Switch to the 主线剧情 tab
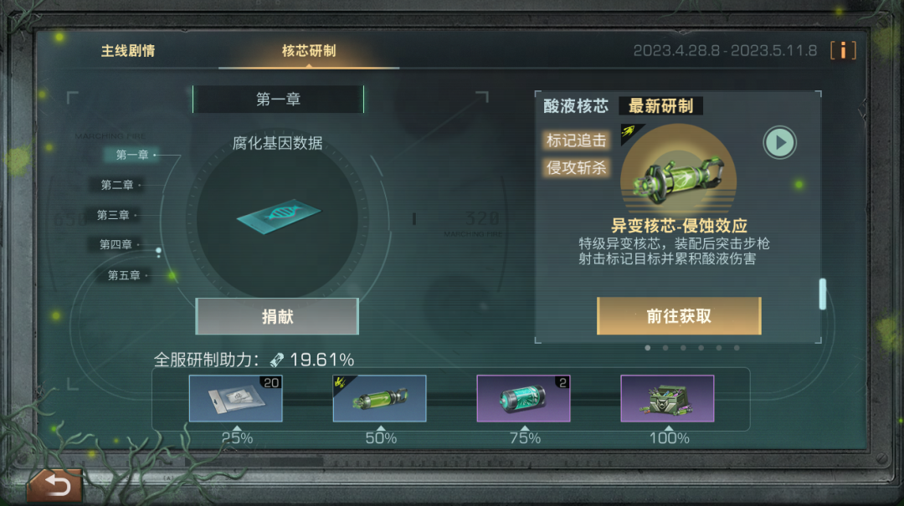Screen dimensions: 904x506 128,51
